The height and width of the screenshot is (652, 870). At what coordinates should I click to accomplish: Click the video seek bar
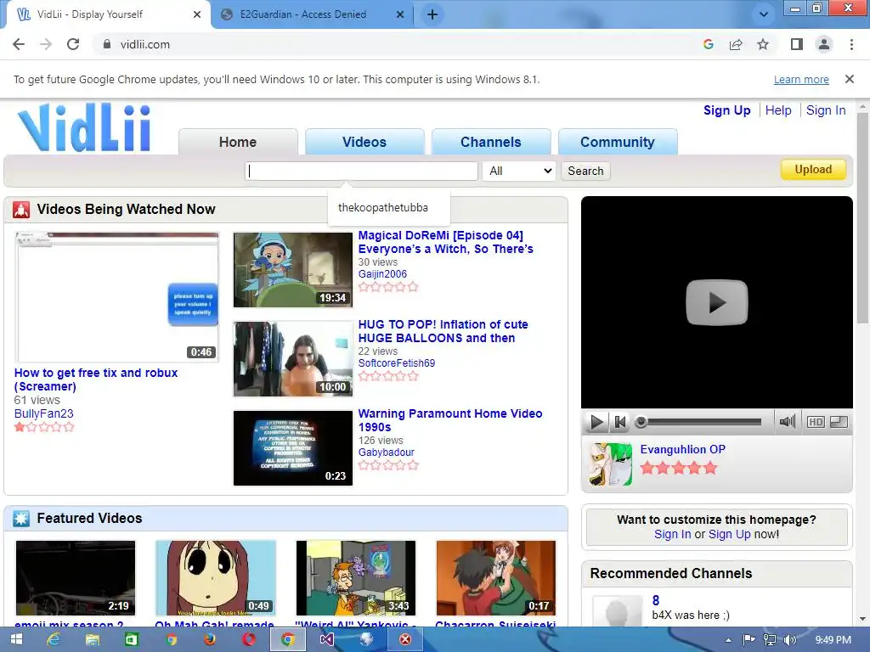pos(700,423)
